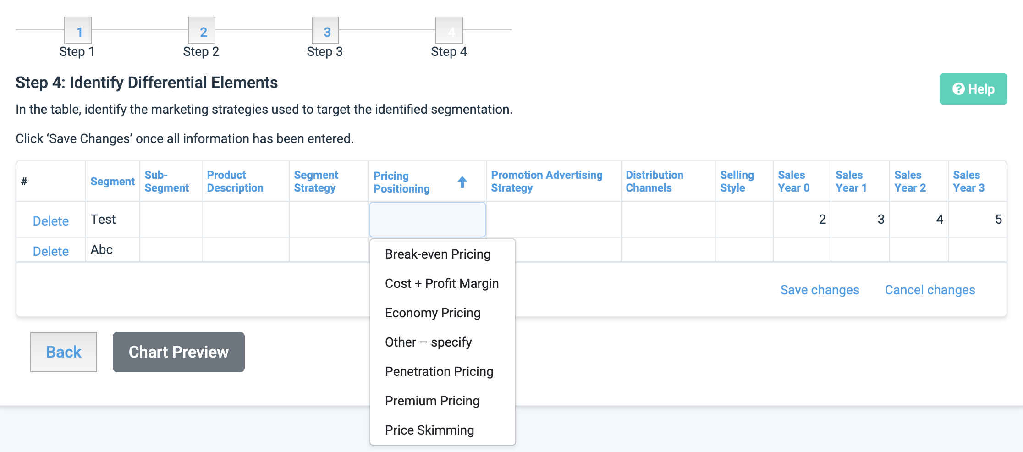This screenshot has width=1023, height=452.
Task: Click Pricing Positioning column header
Action: click(402, 182)
